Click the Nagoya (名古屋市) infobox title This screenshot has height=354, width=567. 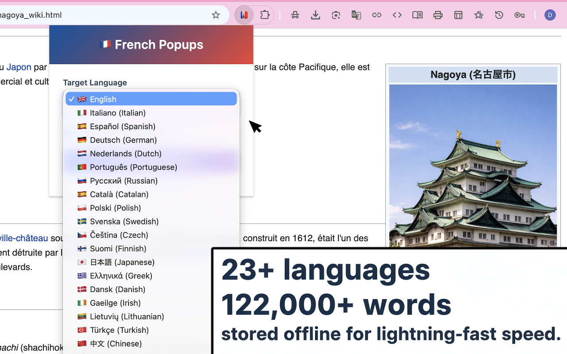[473, 74]
